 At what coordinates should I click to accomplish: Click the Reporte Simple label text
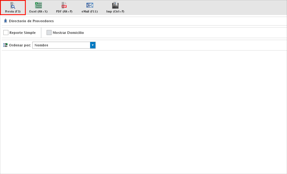point(22,33)
